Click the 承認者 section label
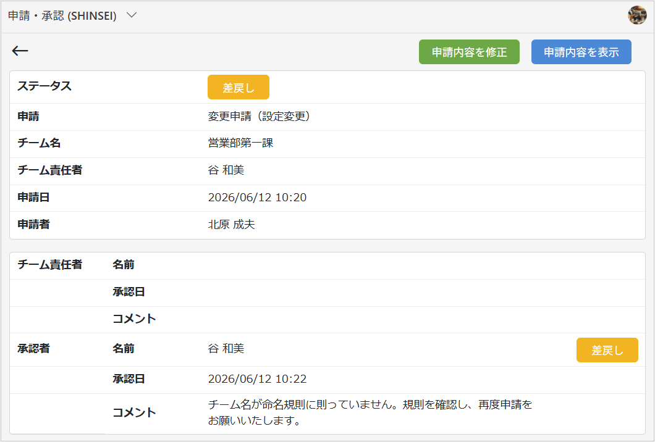This screenshot has height=442, width=655. click(x=33, y=349)
